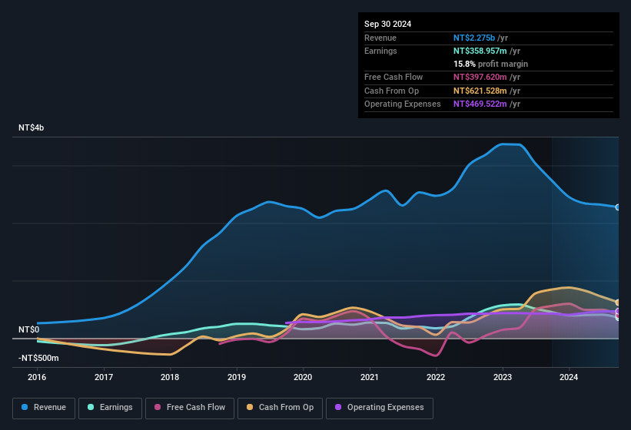Click the NT$4b y-axis label
Screen dimensions: 631x430
(x=32, y=127)
